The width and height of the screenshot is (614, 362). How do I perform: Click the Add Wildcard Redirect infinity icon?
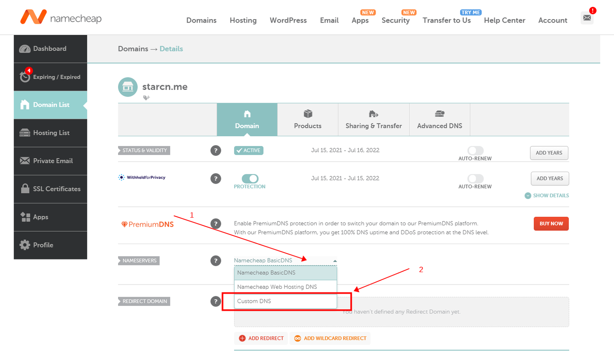point(298,338)
